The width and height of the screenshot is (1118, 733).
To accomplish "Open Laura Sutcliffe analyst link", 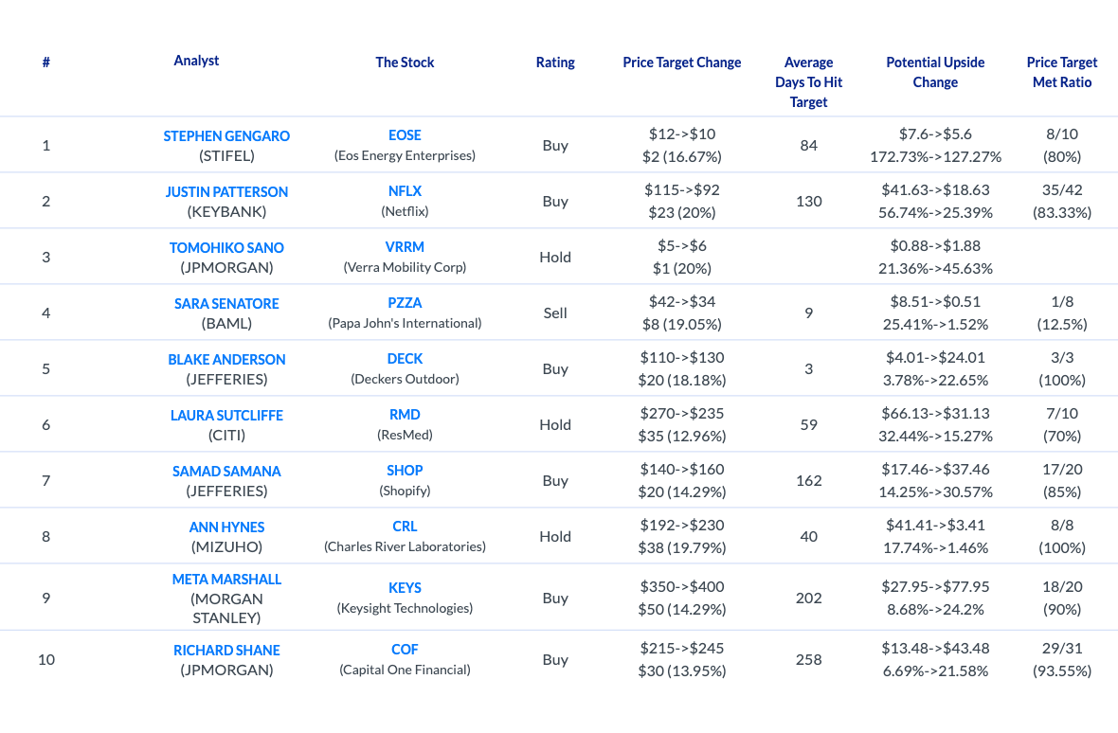I will [x=226, y=416].
